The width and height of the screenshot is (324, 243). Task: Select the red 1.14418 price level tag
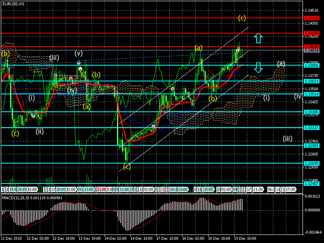[311, 18]
